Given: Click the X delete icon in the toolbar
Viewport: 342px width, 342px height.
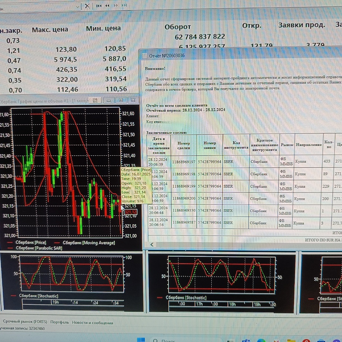Looking at the screenshot, I should click(x=87, y=6).
